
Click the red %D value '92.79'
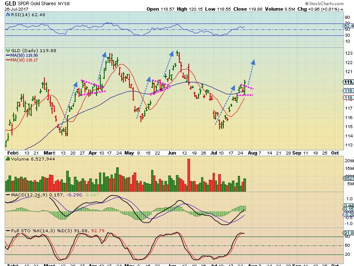98,231
